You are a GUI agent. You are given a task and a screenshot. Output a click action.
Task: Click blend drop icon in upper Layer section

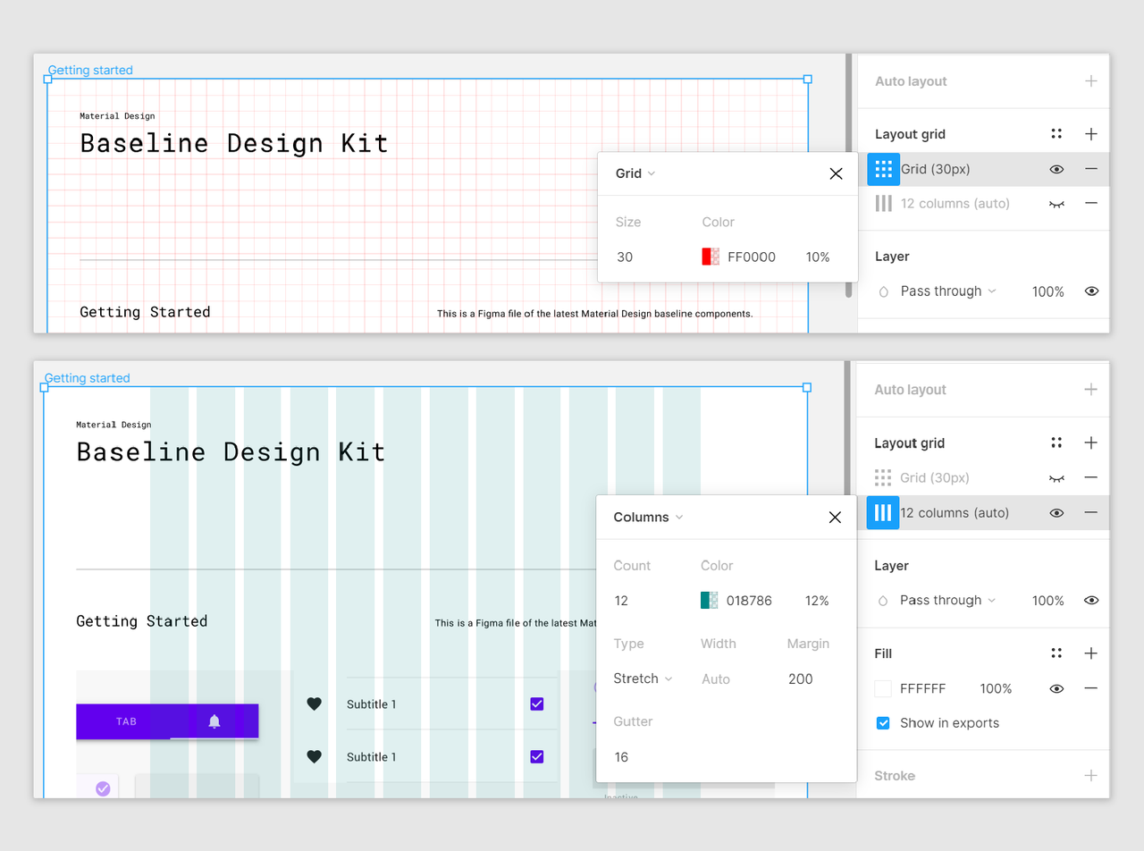coord(884,291)
